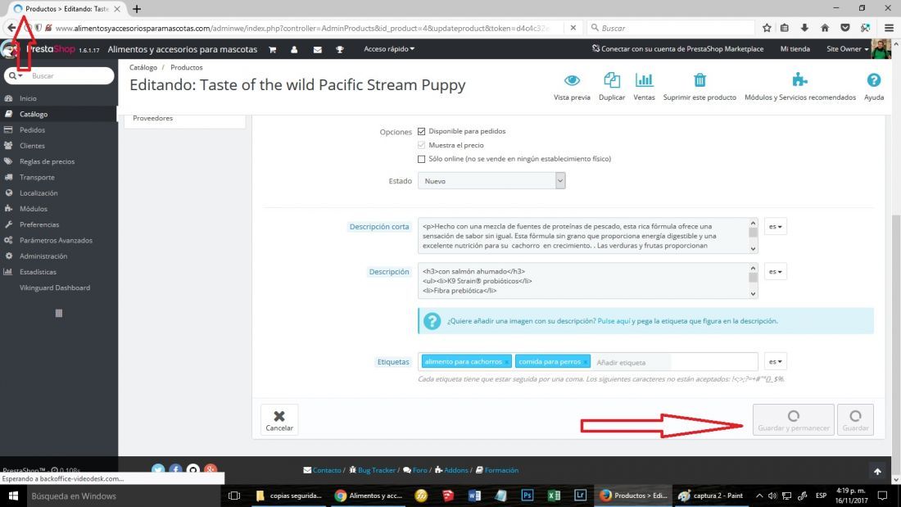Open the Firefox hamburger menu

point(889,28)
